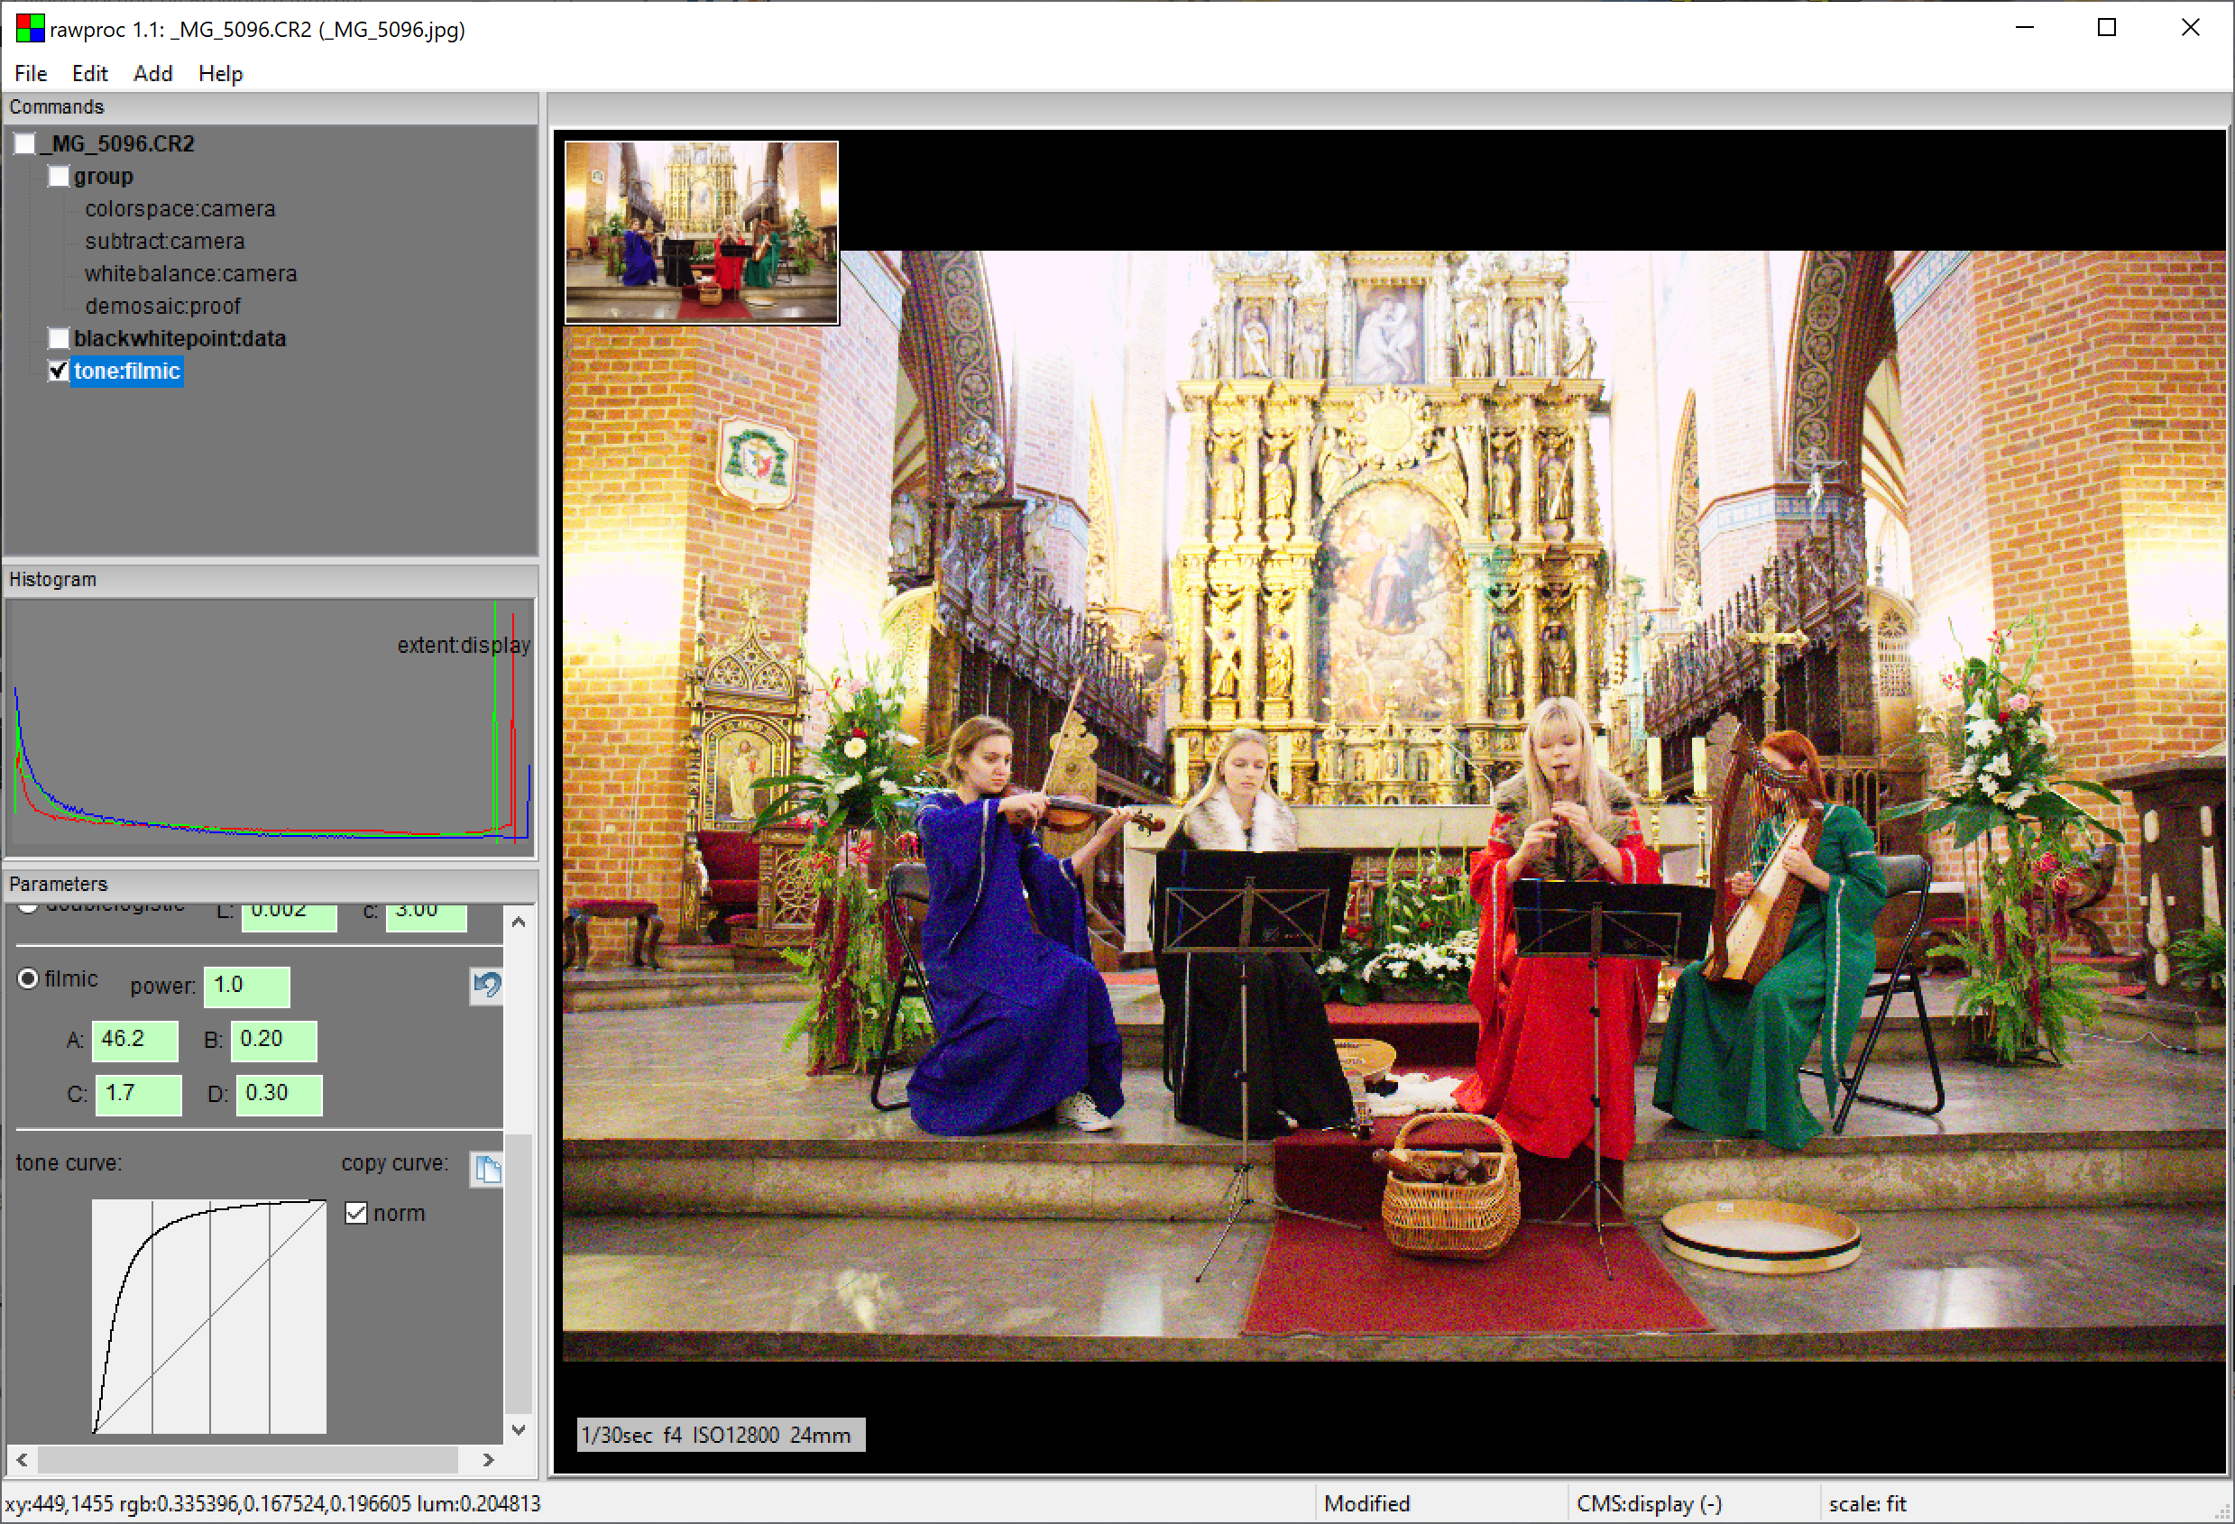Click the horizontal scroll right arrow
This screenshot has width=2235, height=1524.
coord(488,1461)
